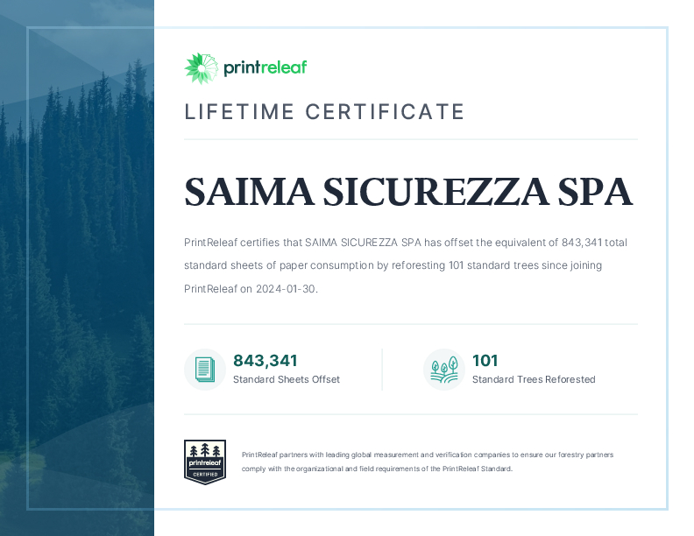The width and height of the screenshot is (694, 536).
Task: Select the Standard Sheets Offset label
Action: click(286, 379)
